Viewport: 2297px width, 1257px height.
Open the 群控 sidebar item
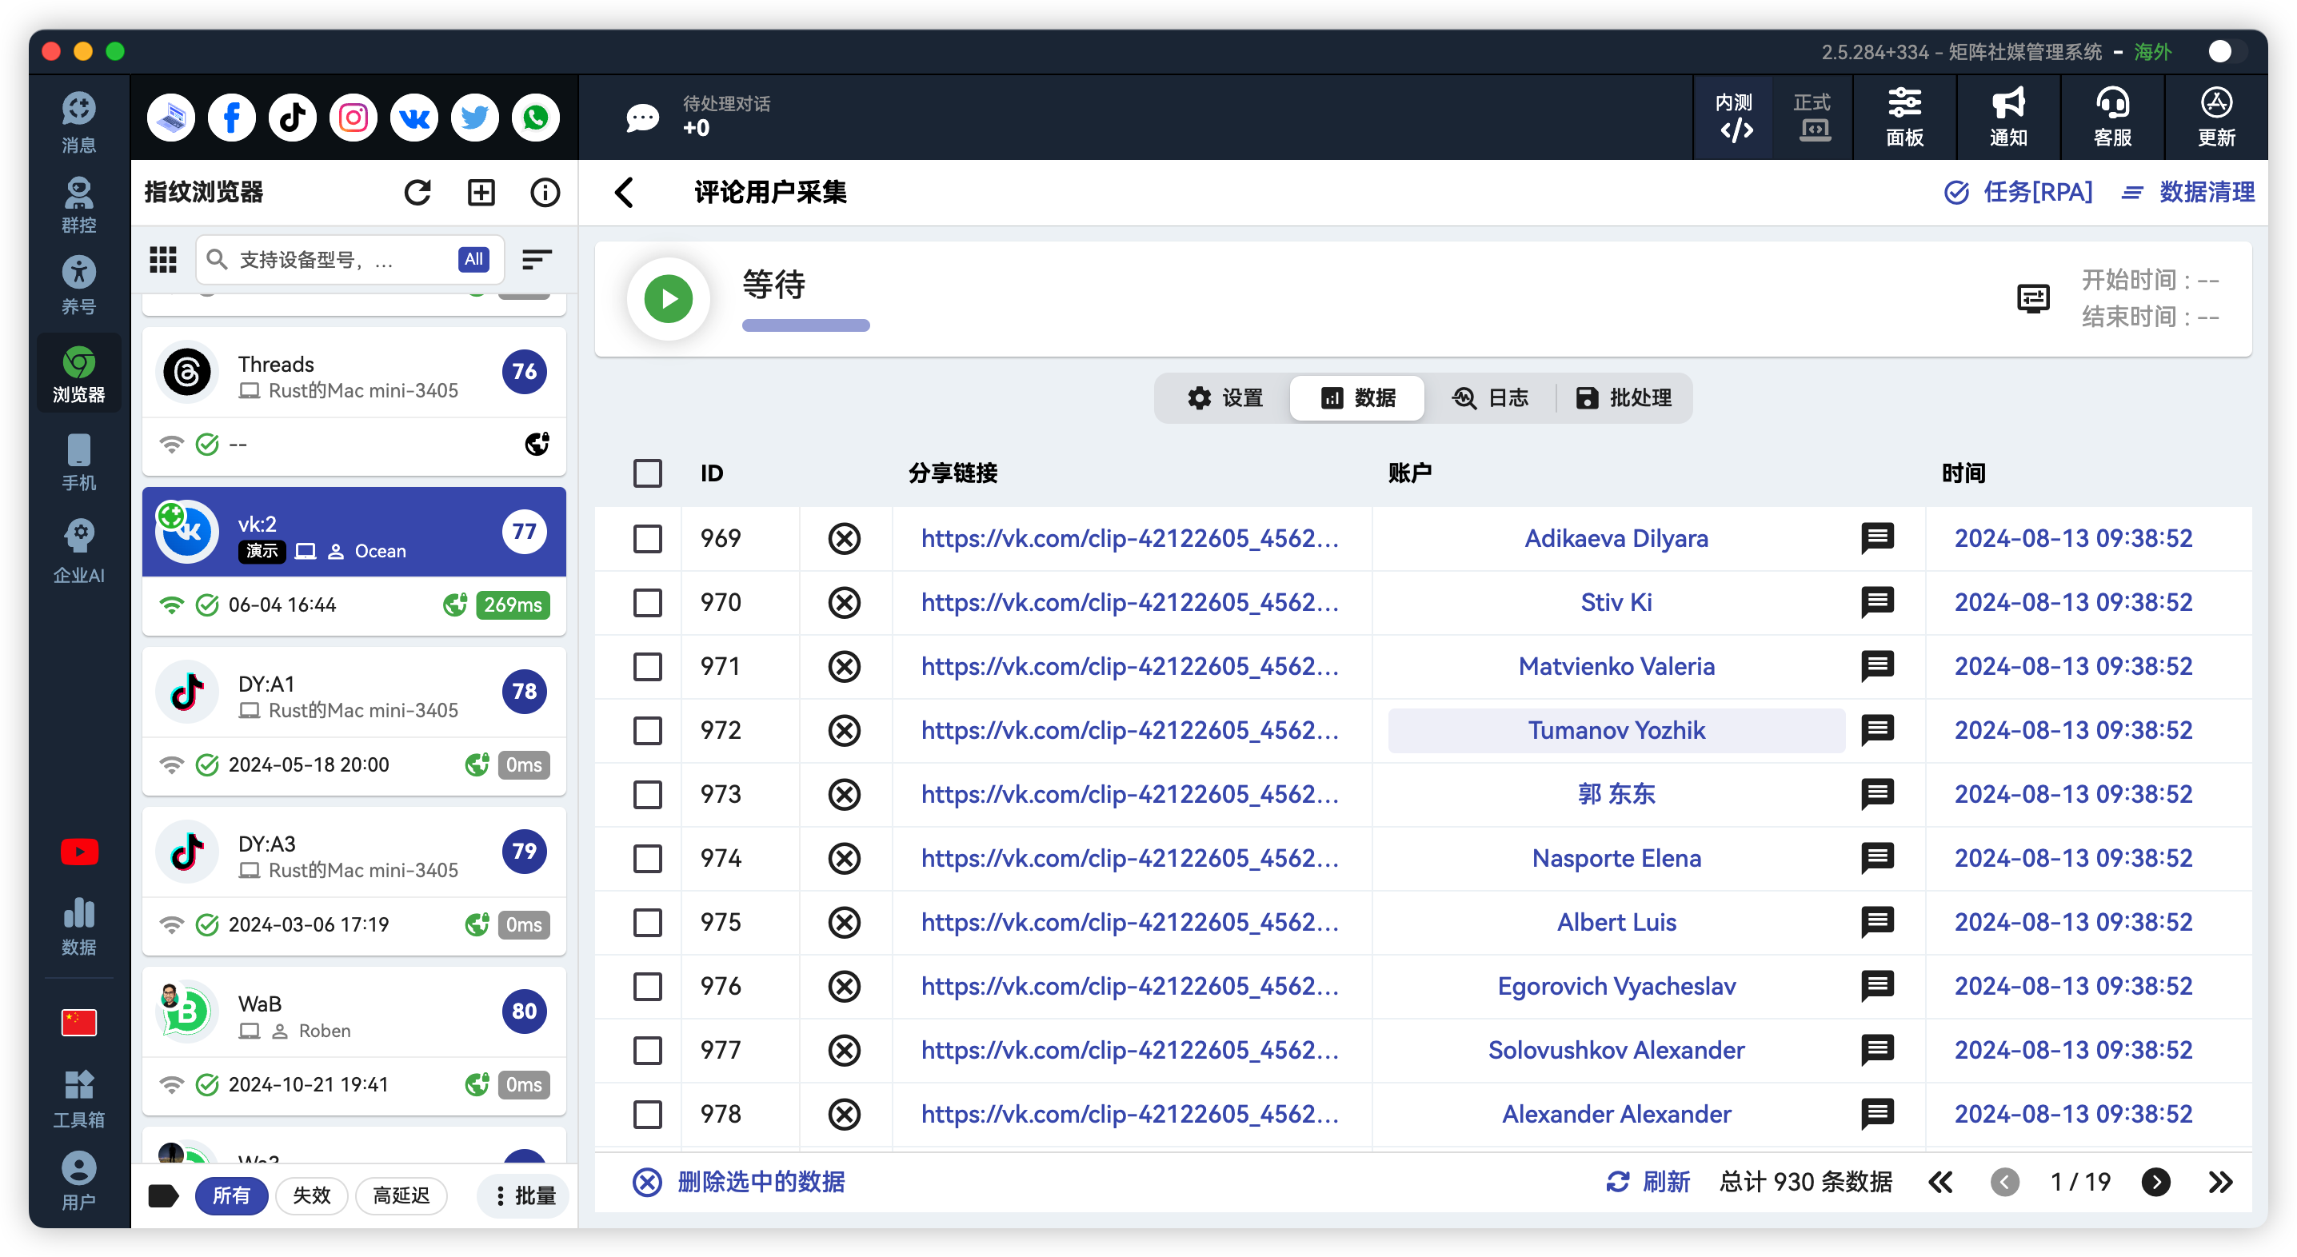tap(78, 205)
